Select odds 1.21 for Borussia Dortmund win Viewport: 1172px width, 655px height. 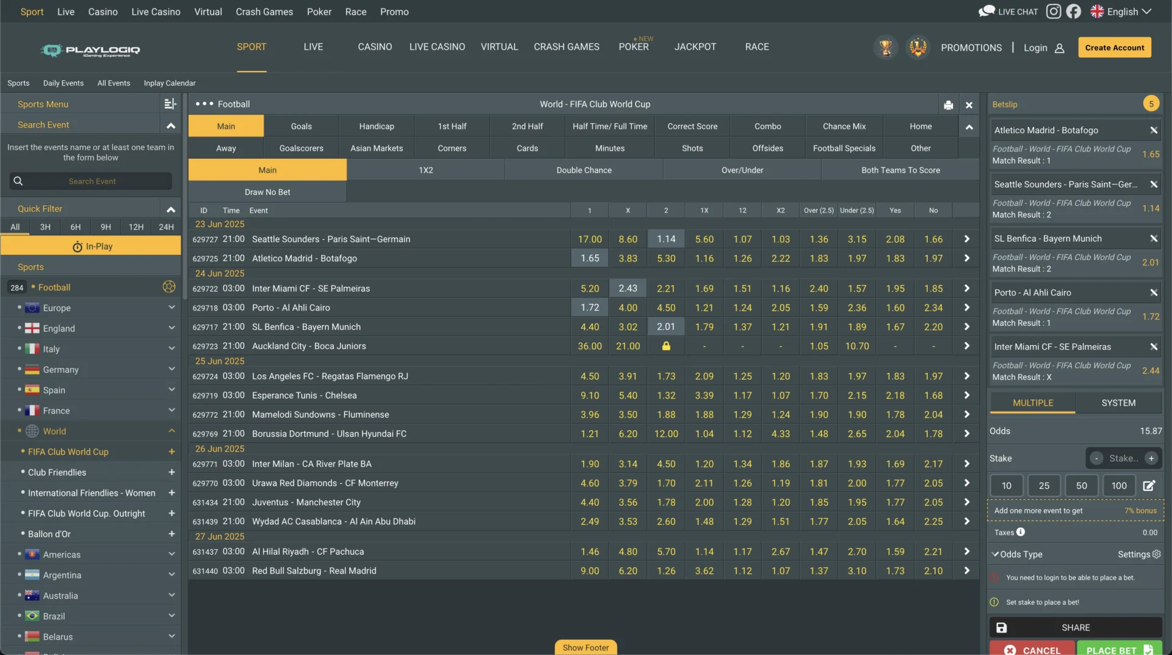click(590, 434)
